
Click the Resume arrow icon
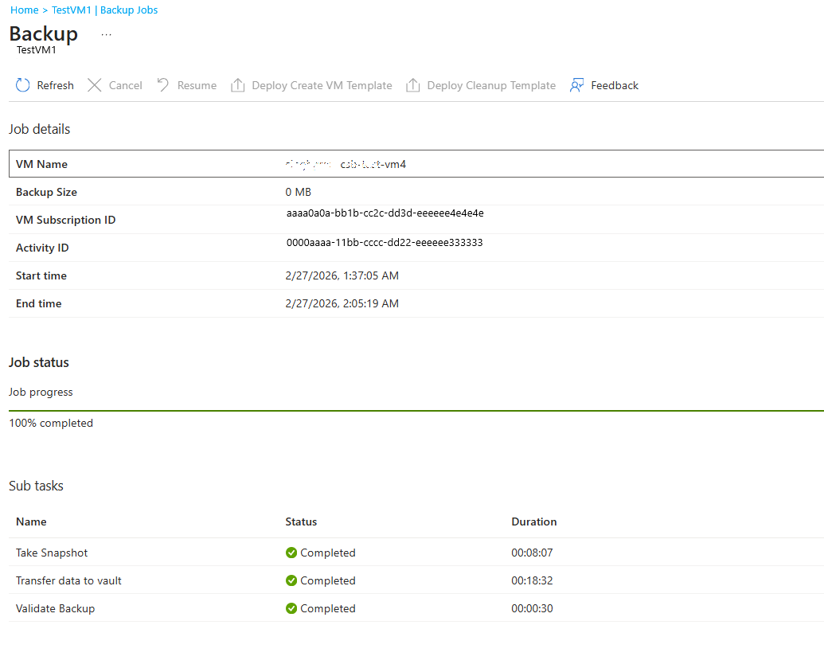click(x=162, y=84)
